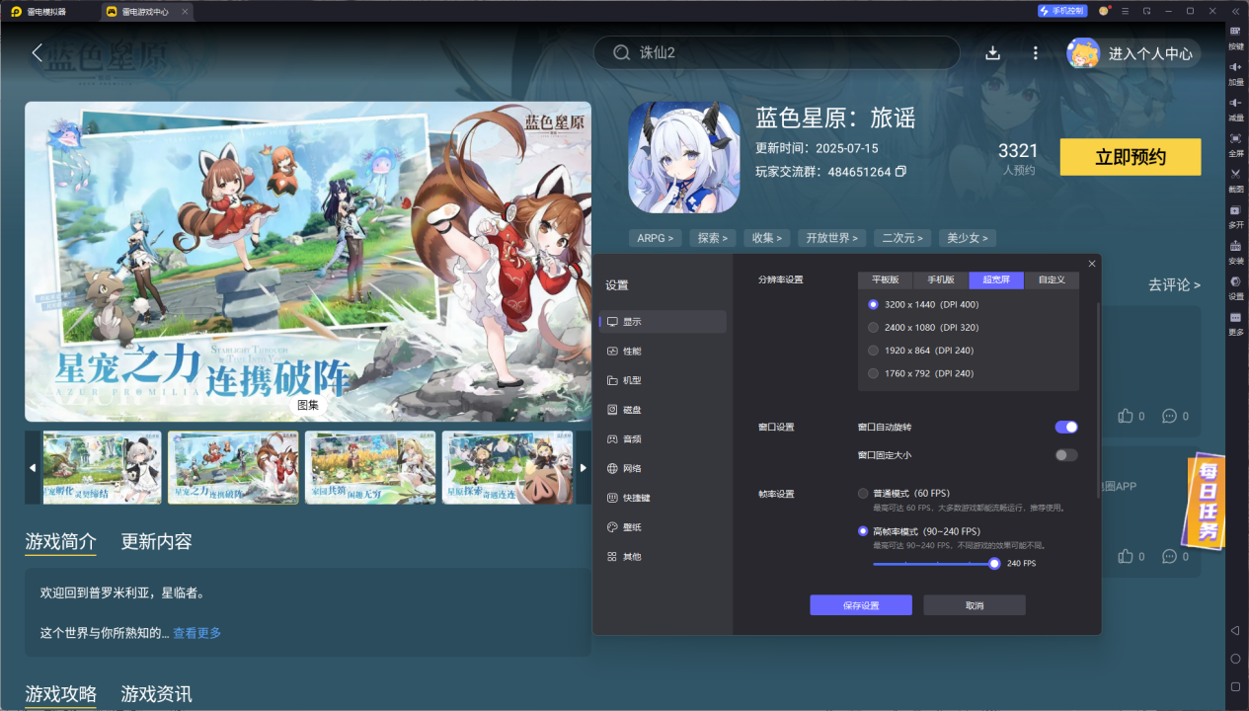Click the 查看更多 link in game intro

pos(197,633)
